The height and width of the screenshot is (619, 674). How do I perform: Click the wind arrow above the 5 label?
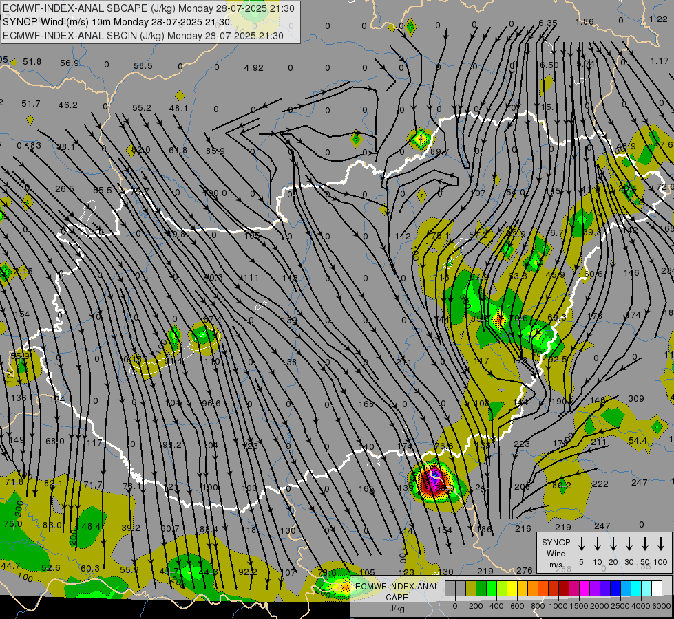[x=581, y=544]
